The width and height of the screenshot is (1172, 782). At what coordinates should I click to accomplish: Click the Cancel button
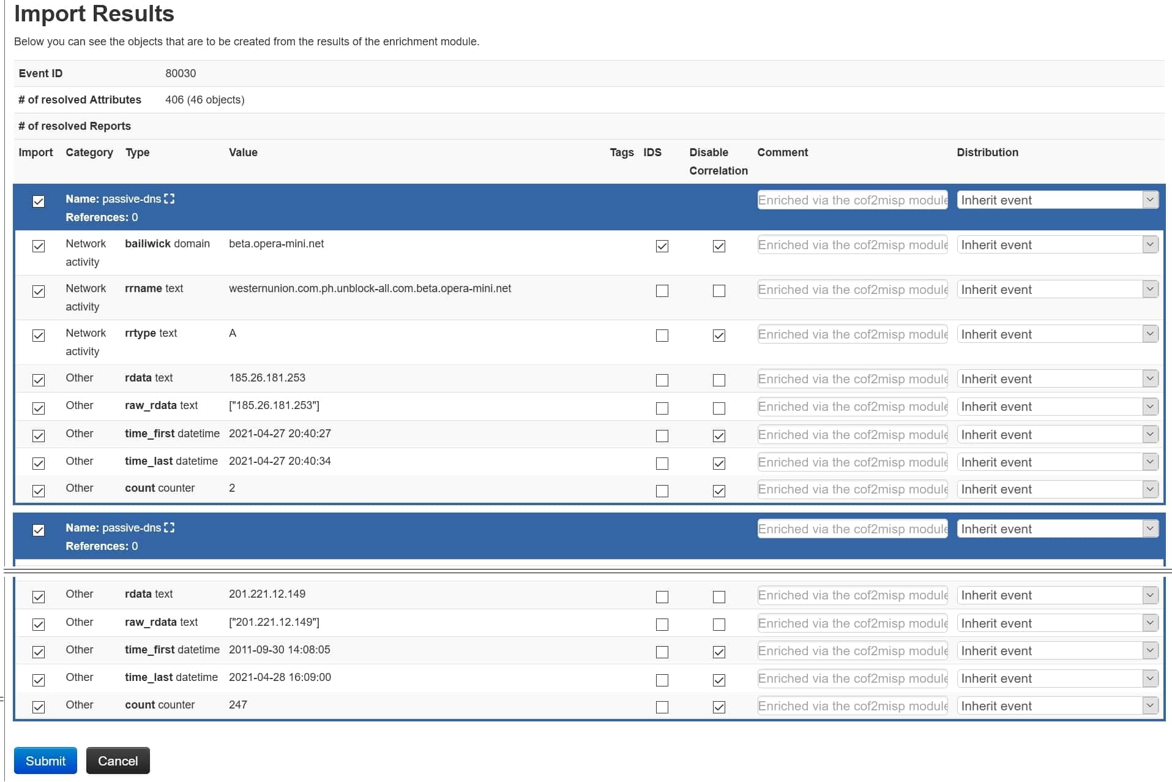118,761
